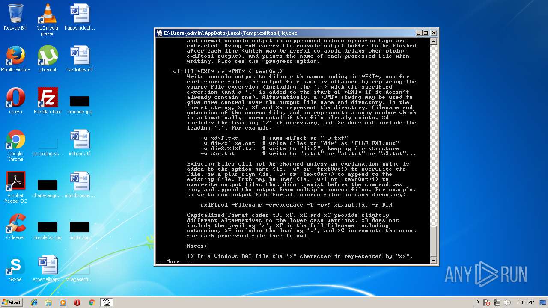The height and width of the screenshot is (308, 548).
Task: Select doublefat.jpg desktop file
Action: (48, 230)
